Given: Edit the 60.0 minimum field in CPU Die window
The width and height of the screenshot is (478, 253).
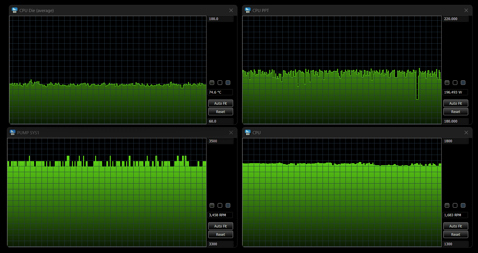Looking at the screenshot, I should [220, 121].
